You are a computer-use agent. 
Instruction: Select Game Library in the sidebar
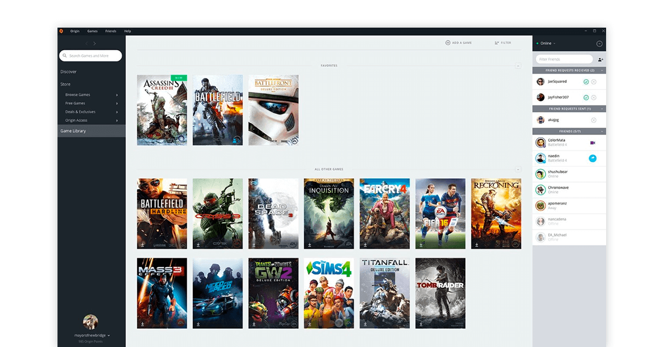click(91, 131)
